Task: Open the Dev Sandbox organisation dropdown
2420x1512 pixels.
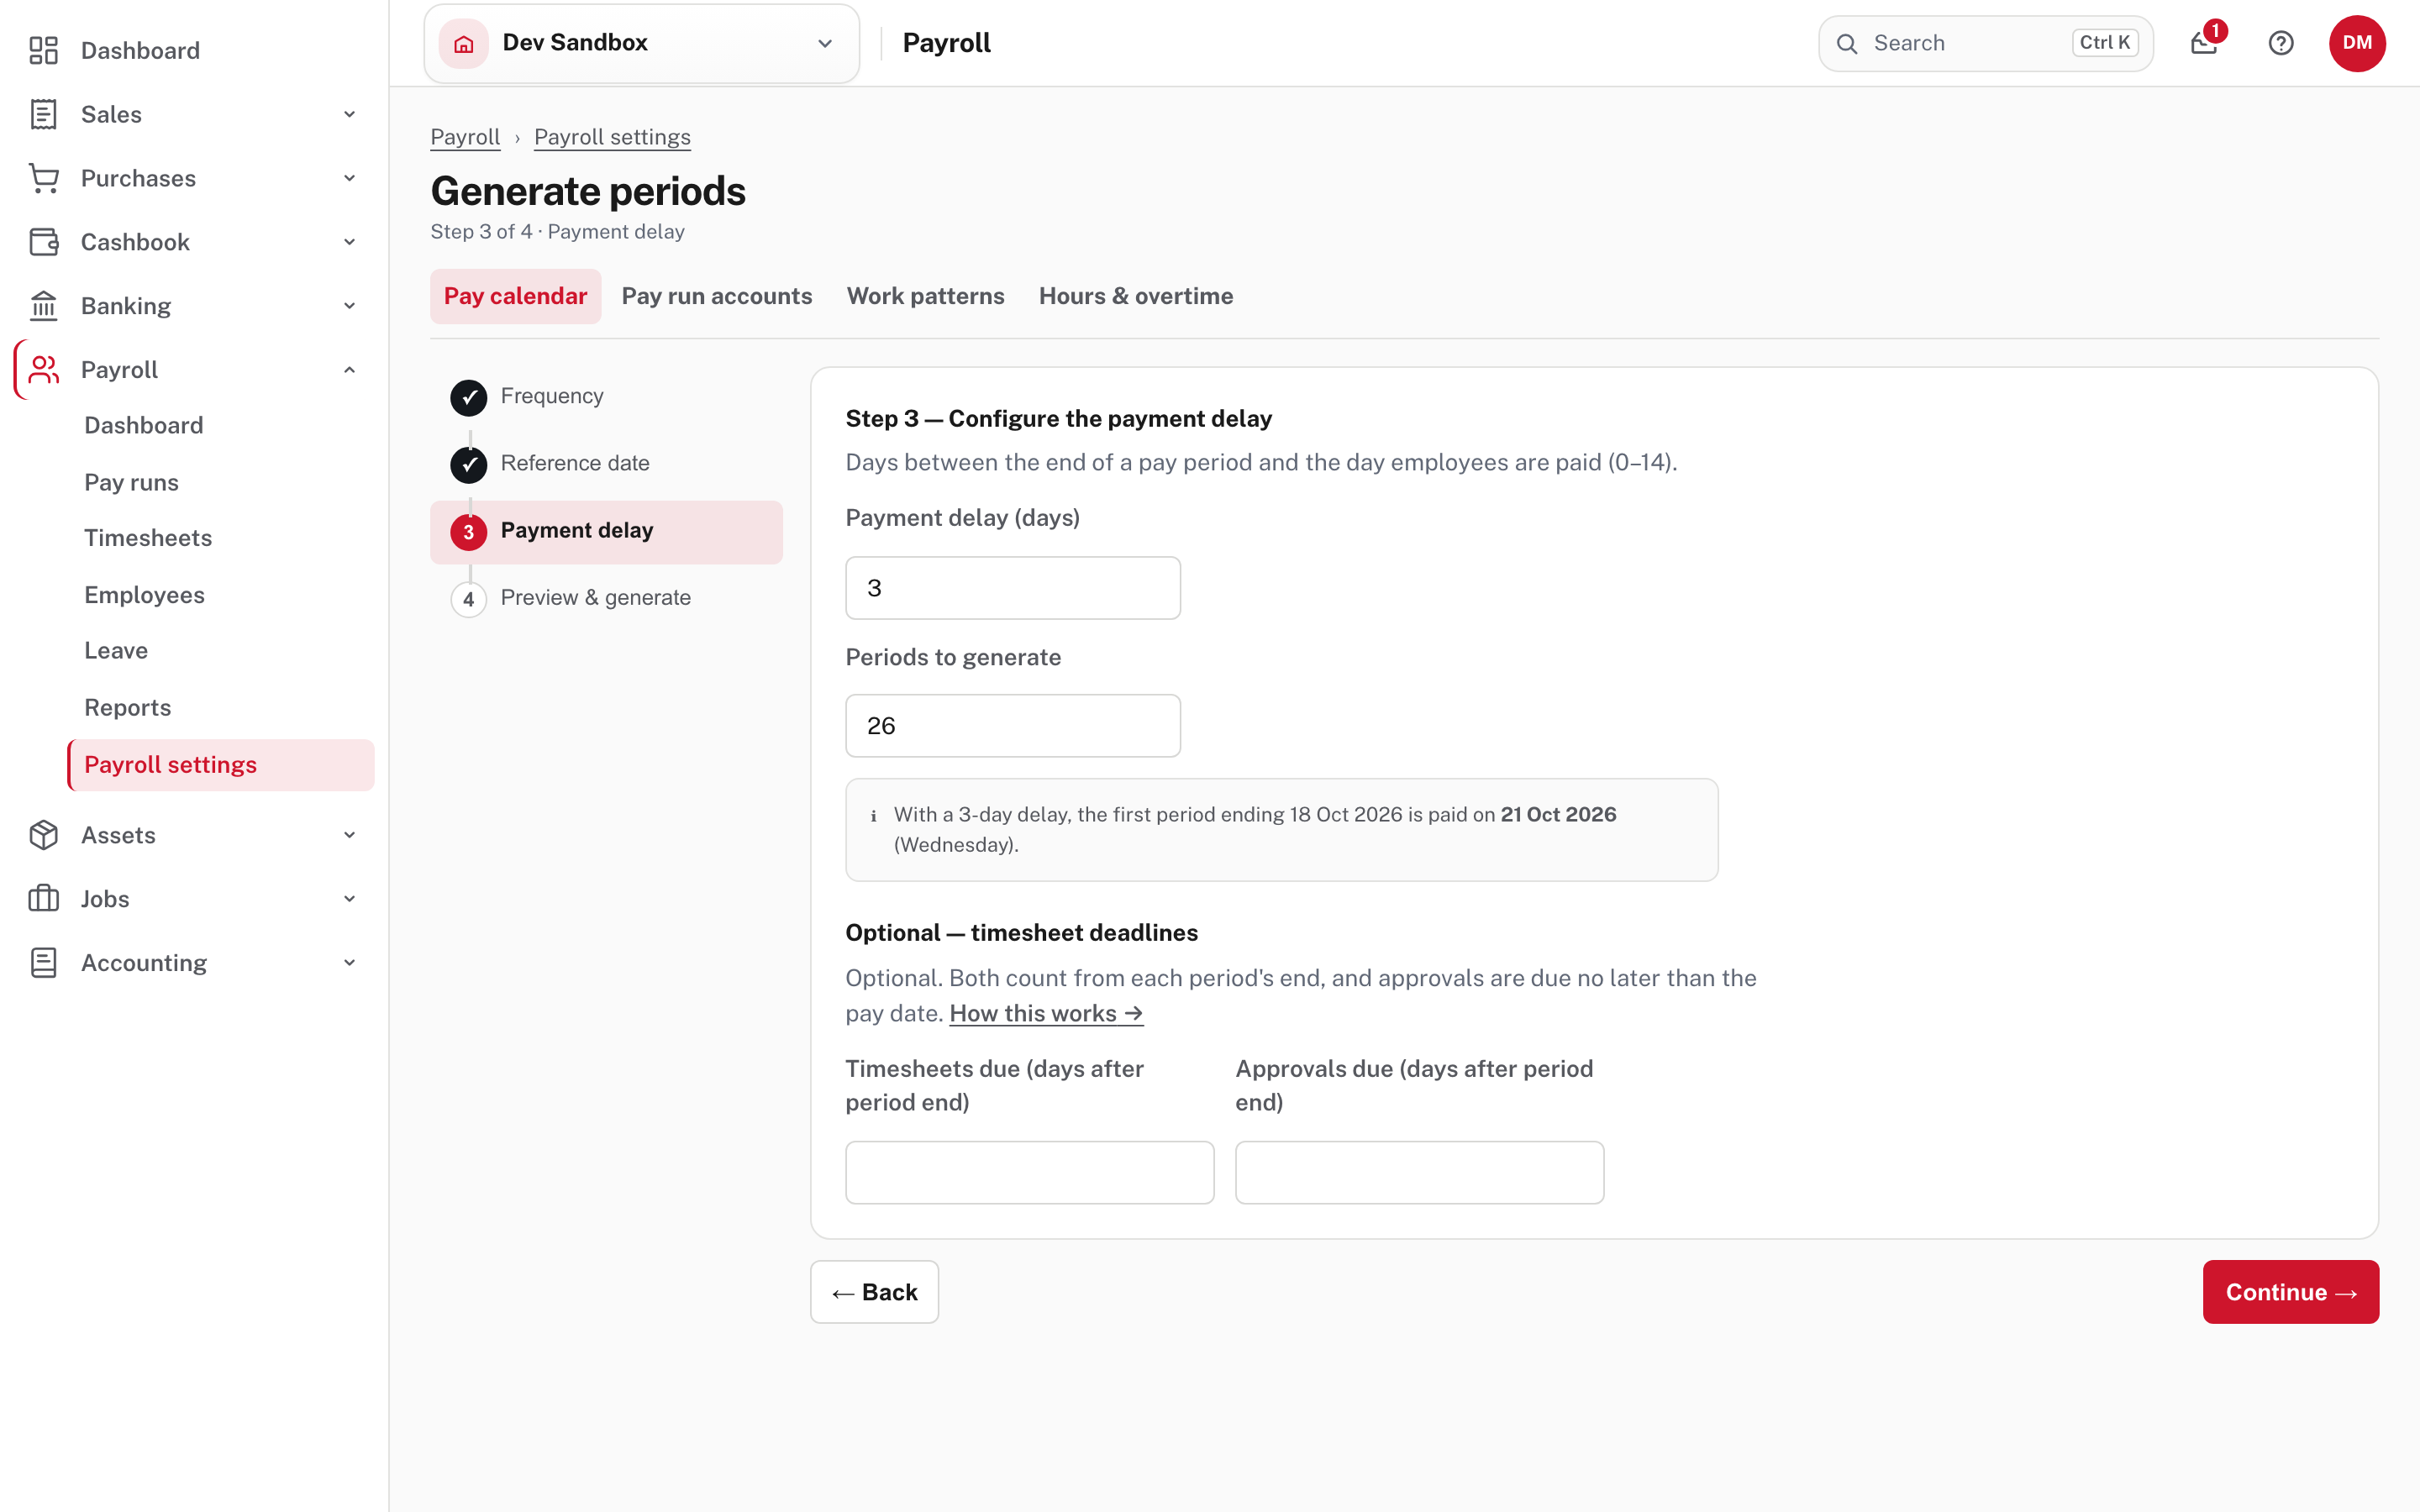Action: click(x=642, y=43)
